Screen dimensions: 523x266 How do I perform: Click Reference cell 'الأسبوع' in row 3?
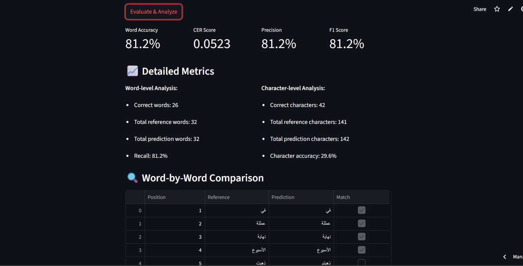point(237,250)
